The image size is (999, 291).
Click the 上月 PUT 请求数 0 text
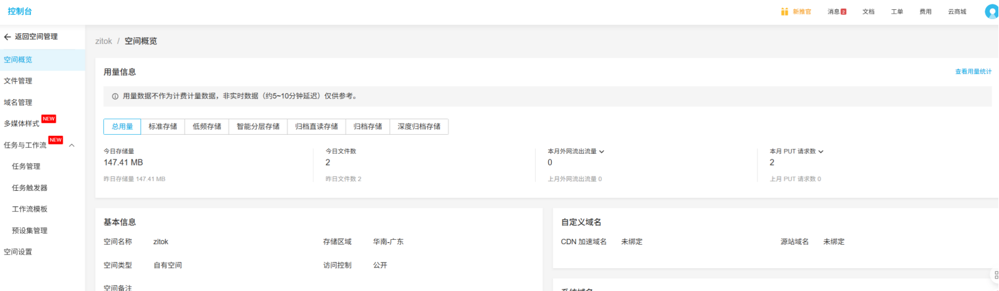[795, 179]
